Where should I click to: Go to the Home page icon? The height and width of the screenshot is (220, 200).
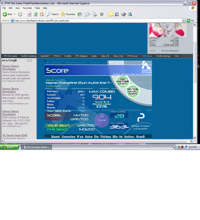pyautogui.click(x=42, y=14)
